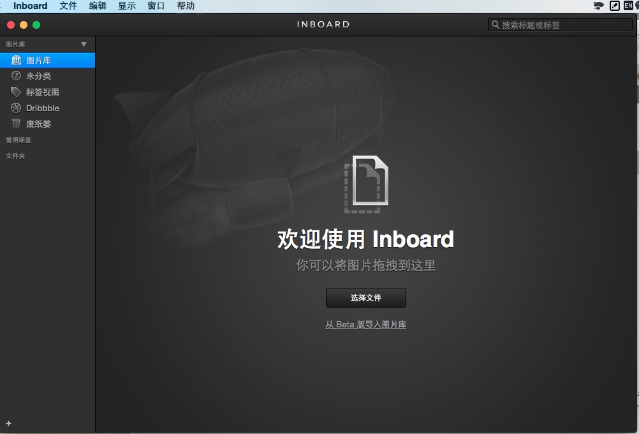Open the Inboard application menu
The image size is (639, 434).
(30, 6)
